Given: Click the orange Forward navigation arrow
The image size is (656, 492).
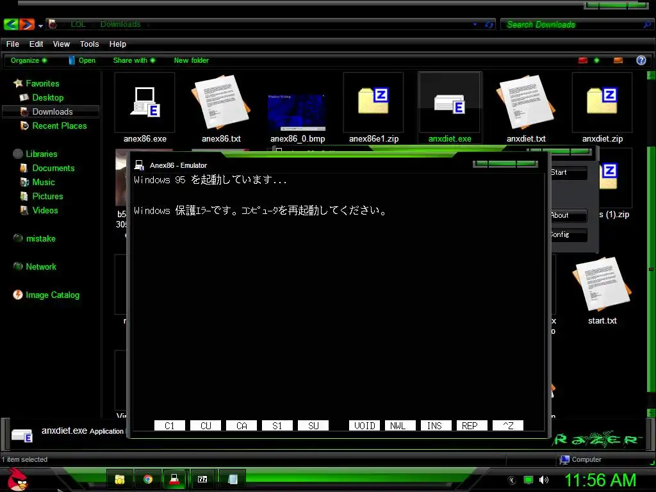Looking at the screenshot, I should (27, 24).
